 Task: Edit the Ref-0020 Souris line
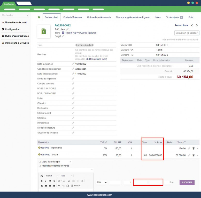189,155
